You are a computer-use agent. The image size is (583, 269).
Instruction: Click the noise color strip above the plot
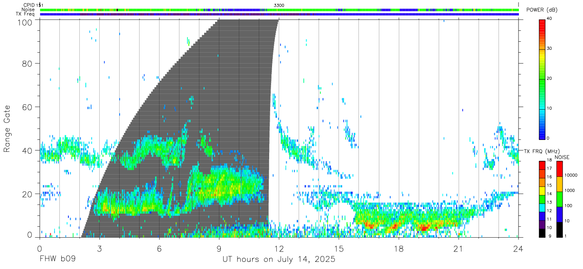tap(279, 9)
